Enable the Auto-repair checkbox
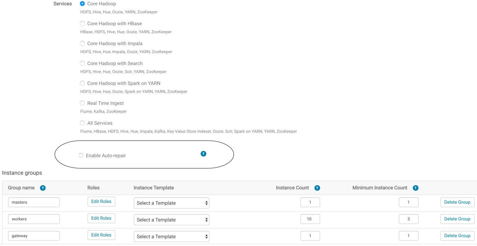 (81, 155)
